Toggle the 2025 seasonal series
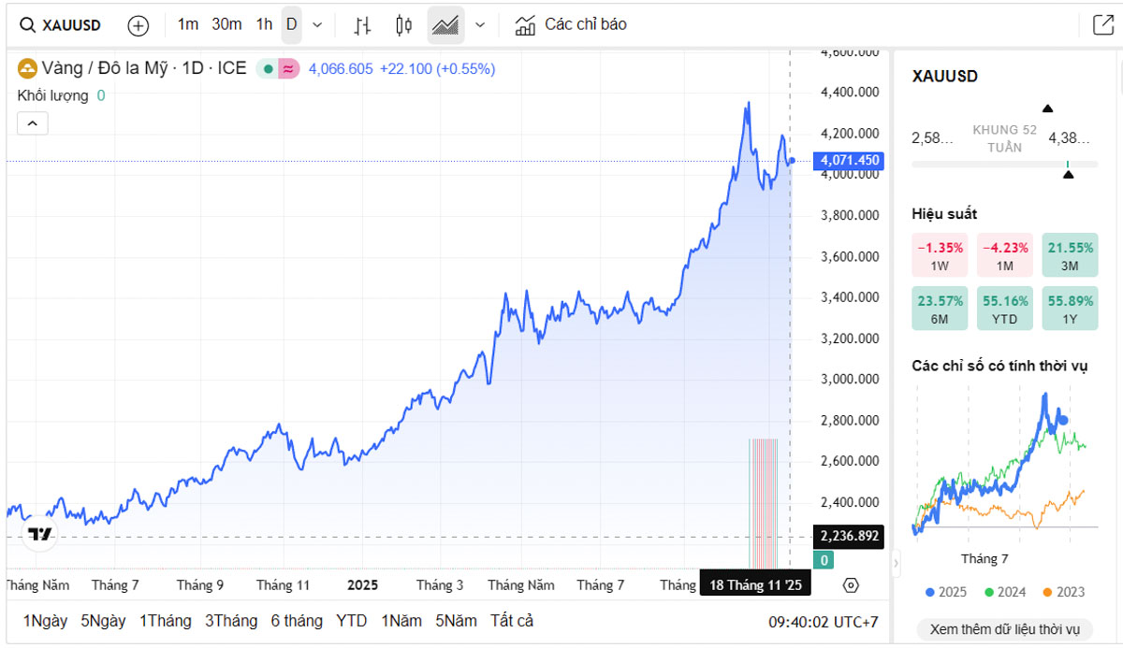The image size is (1123, 648). (x=945, y=592)
